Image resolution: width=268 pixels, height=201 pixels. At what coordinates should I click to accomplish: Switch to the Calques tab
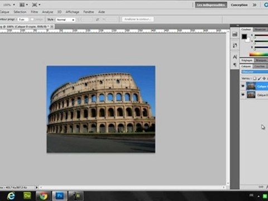(x=246, y=66)
